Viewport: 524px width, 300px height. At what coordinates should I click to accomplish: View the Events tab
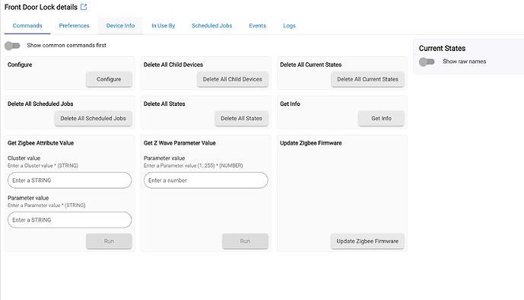click(257, 26)
